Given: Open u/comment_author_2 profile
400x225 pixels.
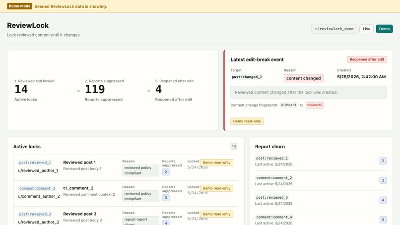Looking at the screenshot, I should tap(39, 196).
